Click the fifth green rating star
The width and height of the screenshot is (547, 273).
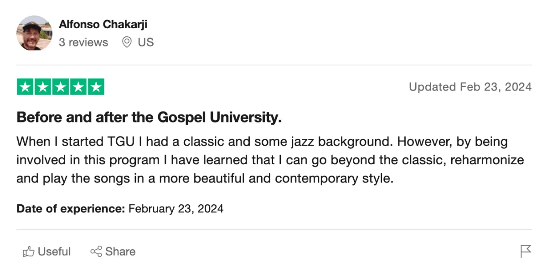(x=96, y=87)
